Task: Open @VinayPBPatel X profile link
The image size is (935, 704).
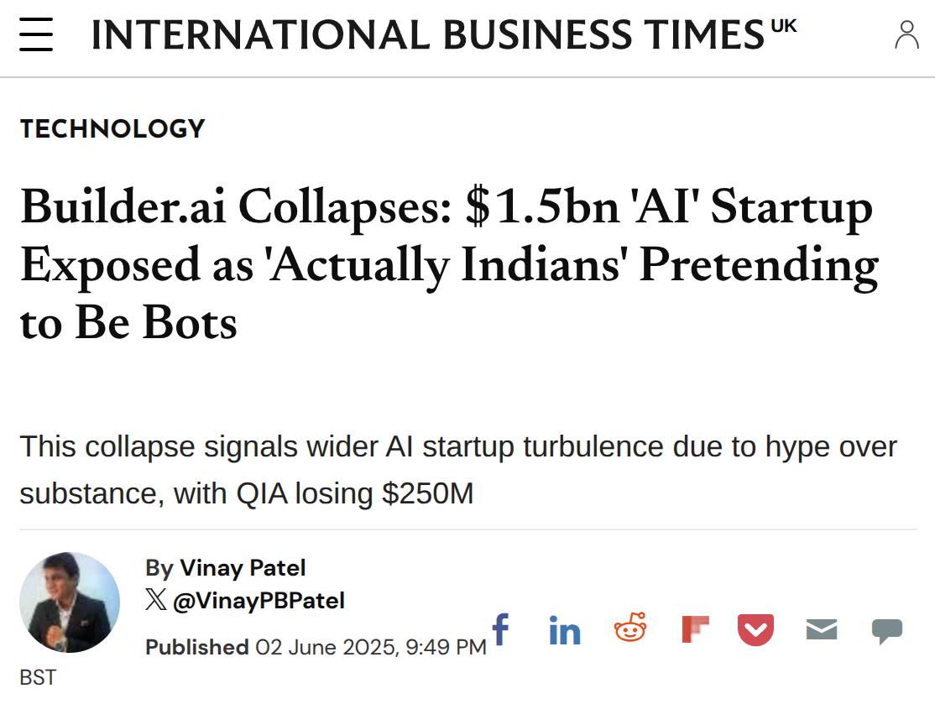Action: click(259, 600)
